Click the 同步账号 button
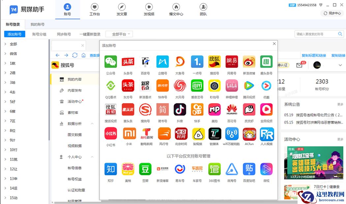Viewport: 346px width, 204px height. point(64,34)
